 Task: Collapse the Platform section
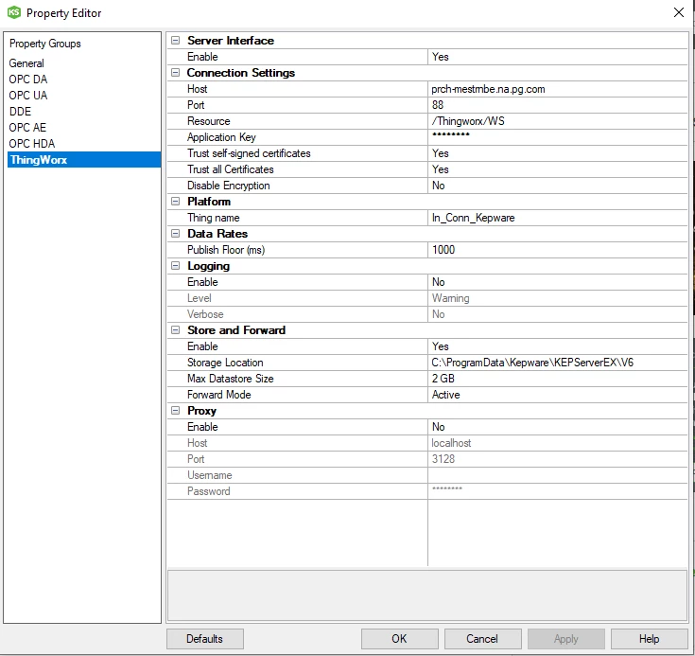click(176, 201)
